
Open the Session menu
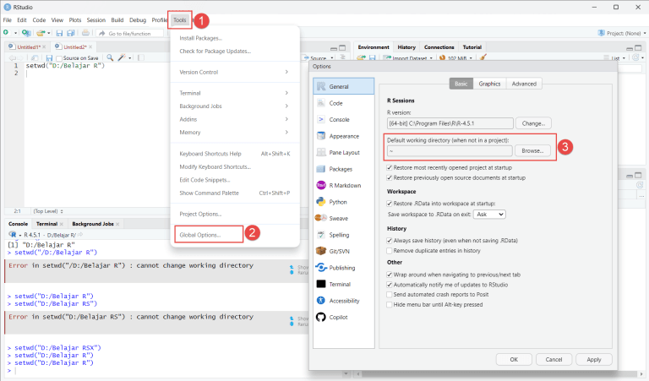[x=96, y=20]
